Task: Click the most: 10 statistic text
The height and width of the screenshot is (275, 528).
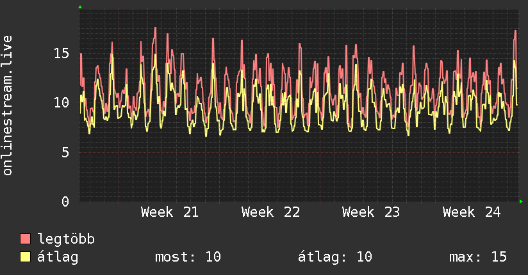Action: (188, 257)
